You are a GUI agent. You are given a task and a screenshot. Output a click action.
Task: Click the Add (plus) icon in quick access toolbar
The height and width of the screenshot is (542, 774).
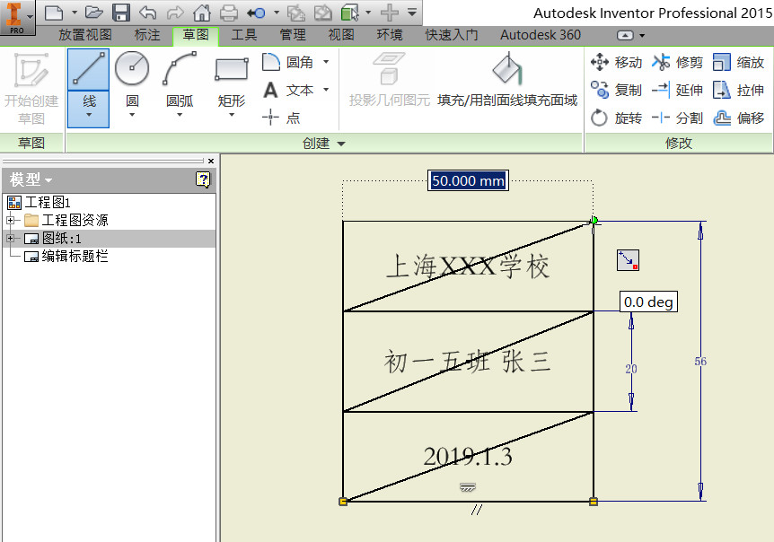click(390, 13)
